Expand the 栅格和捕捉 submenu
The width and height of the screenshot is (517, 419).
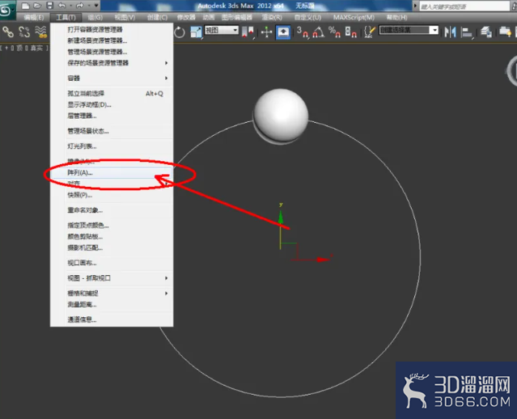[x=112, y=294]
